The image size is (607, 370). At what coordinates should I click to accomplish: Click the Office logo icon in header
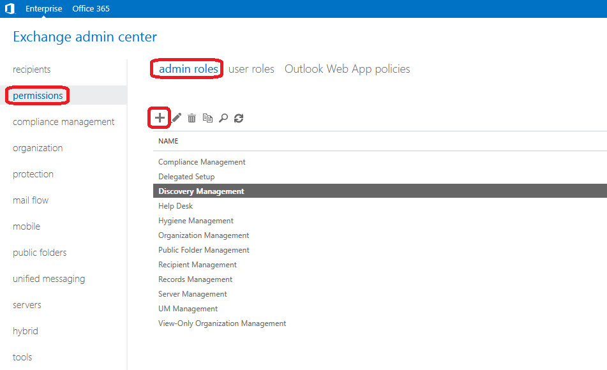9,9
